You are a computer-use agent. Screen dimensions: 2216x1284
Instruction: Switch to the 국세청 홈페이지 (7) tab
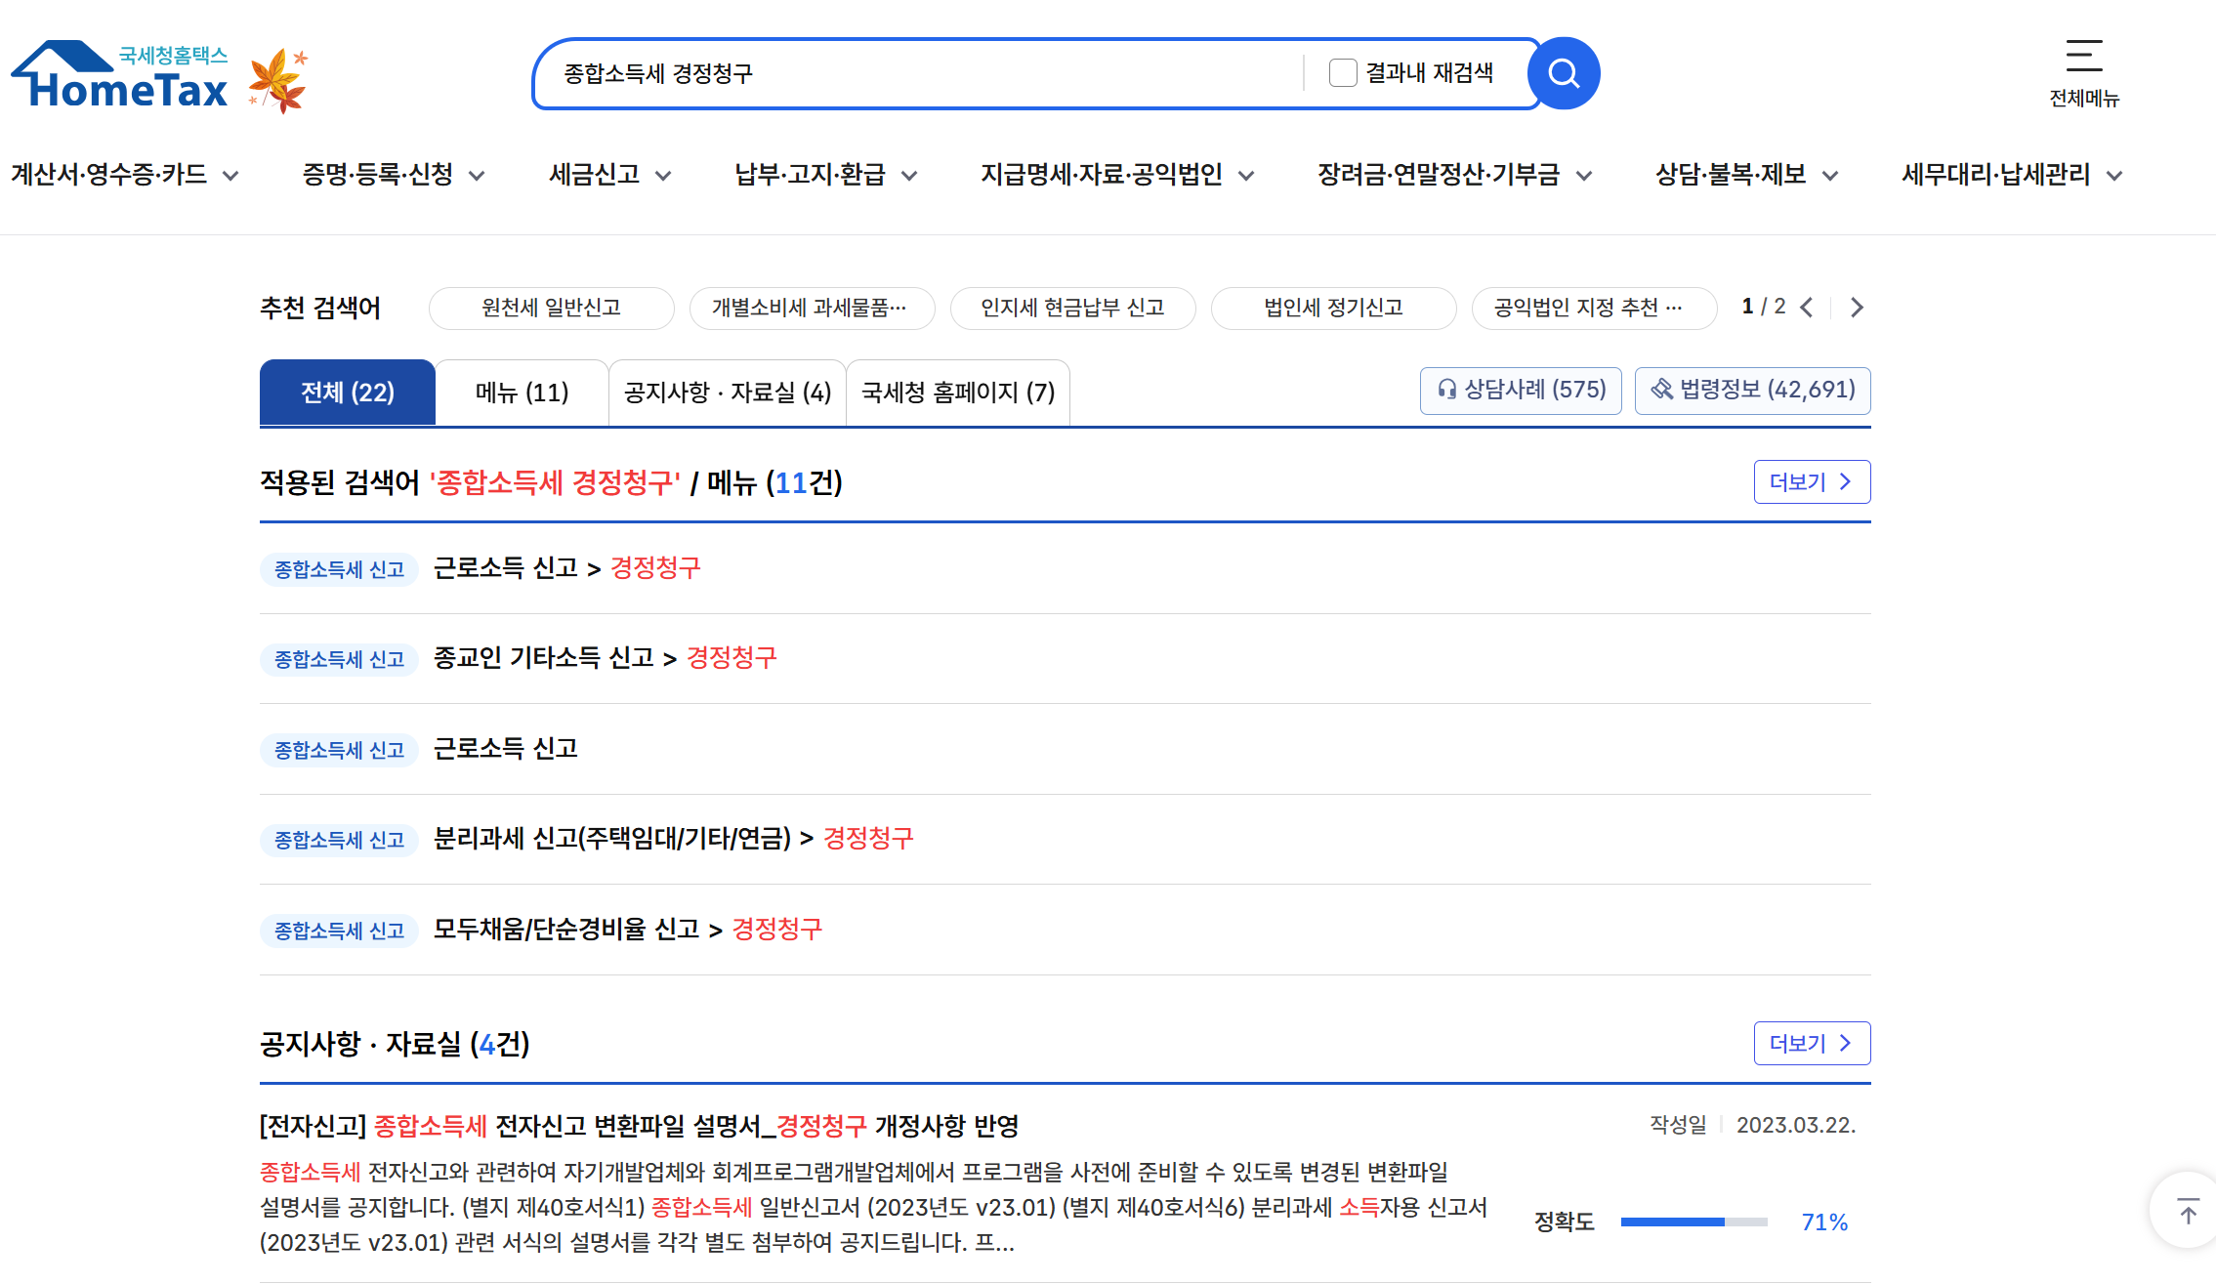(x=957, y=393)
